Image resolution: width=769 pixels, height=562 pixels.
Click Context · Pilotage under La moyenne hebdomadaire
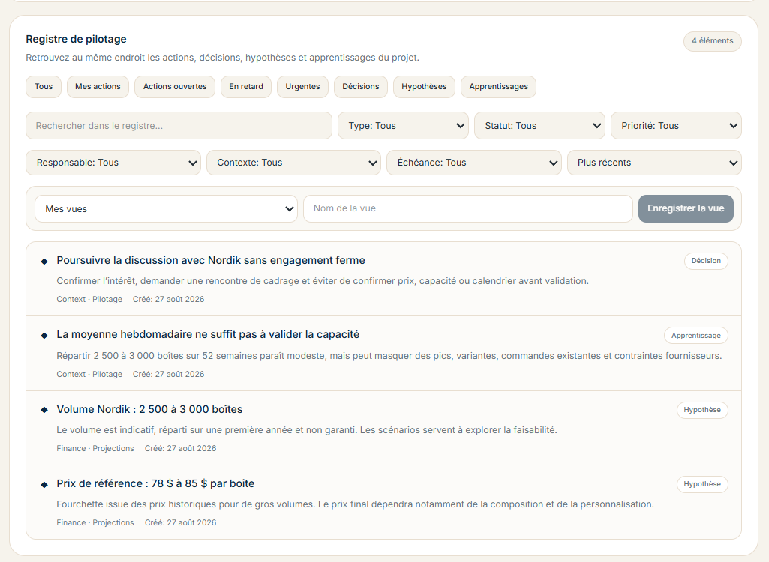point(89,375)
